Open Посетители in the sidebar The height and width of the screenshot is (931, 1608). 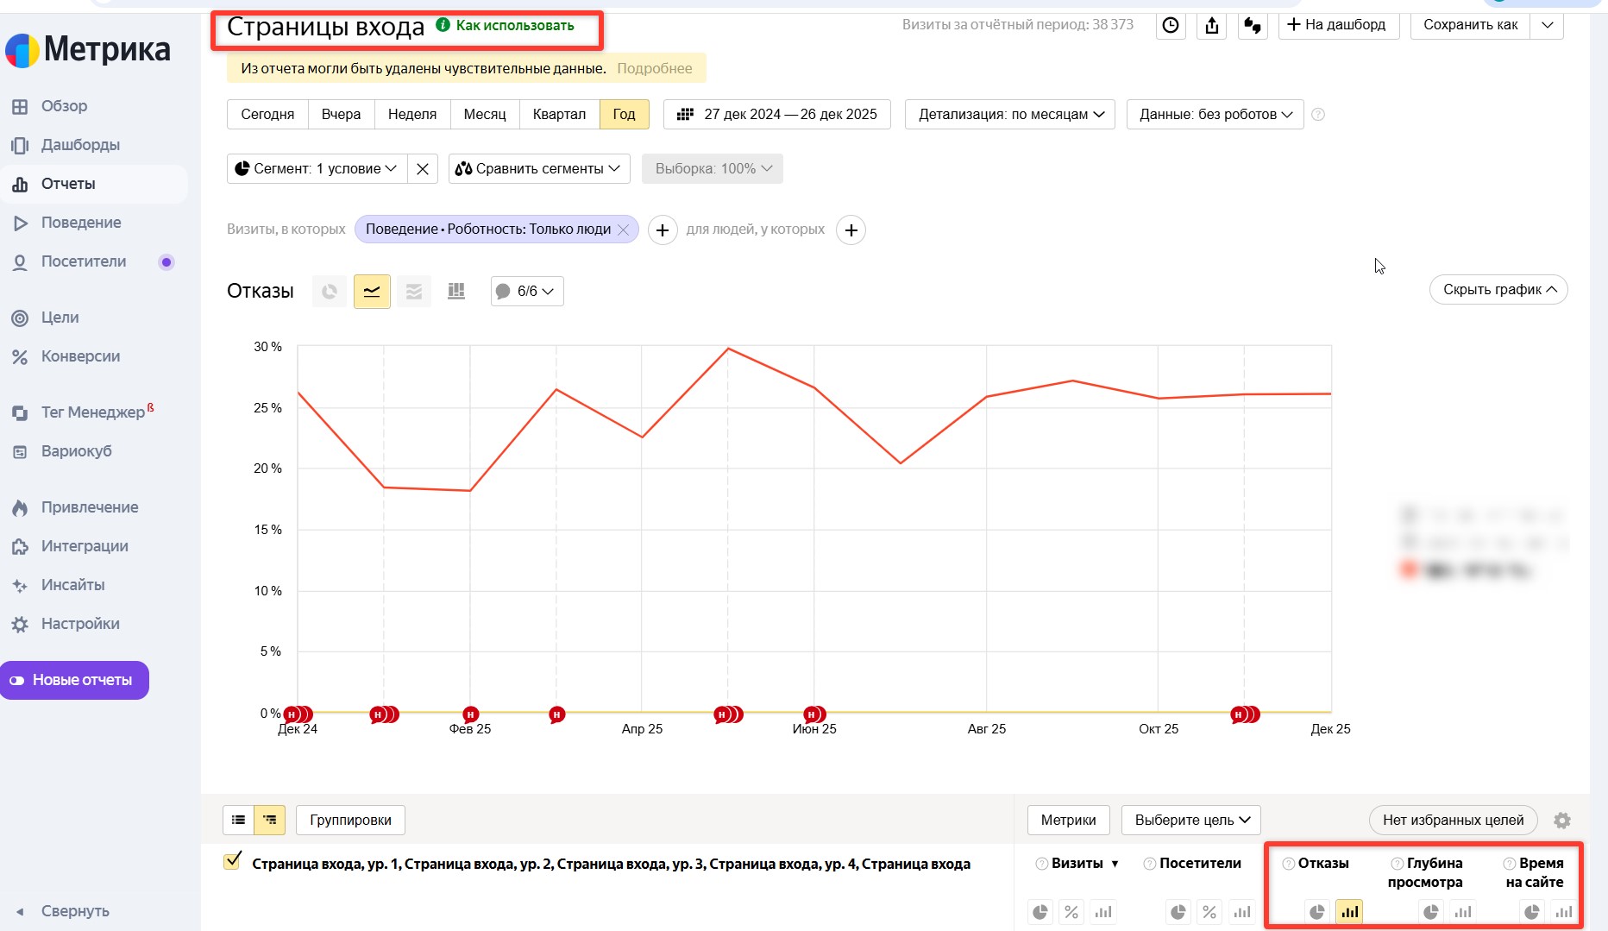click(x=84, y=261)
